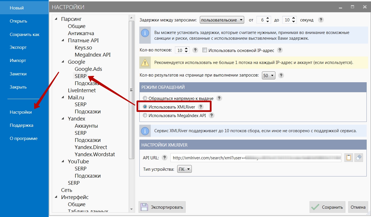This screenshot has height=217, width=371.
Task: Select Аккаунты under Yandex
Action: [x=86, y=126]
